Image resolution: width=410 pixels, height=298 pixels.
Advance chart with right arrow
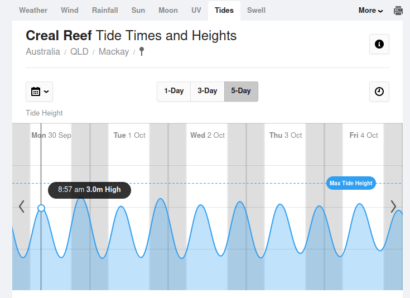393,206
